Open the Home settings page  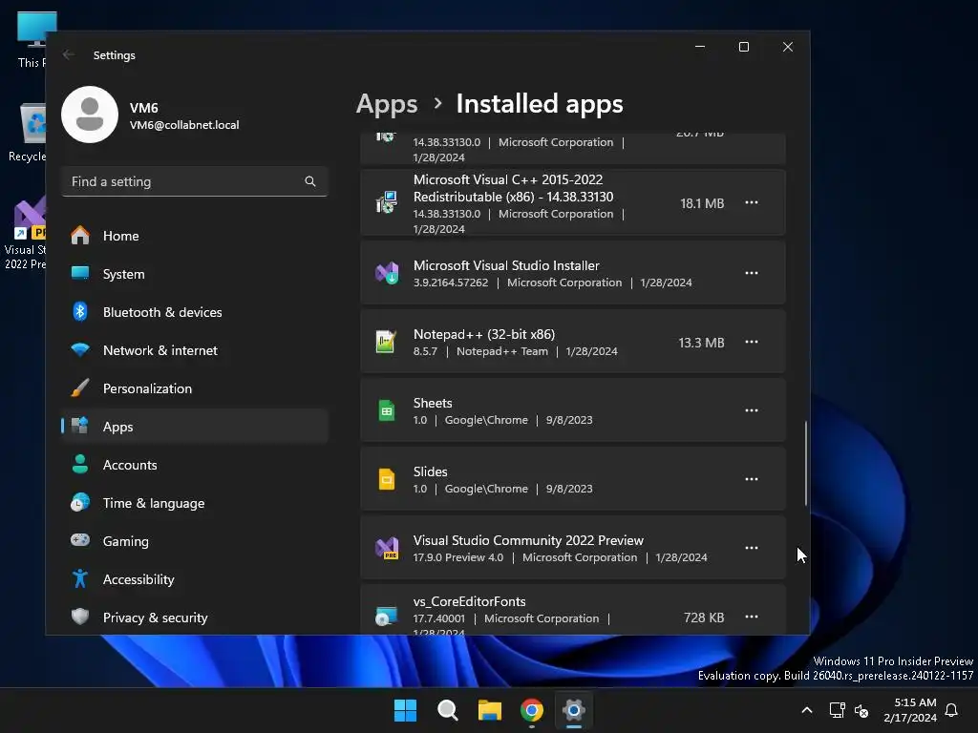195,236
